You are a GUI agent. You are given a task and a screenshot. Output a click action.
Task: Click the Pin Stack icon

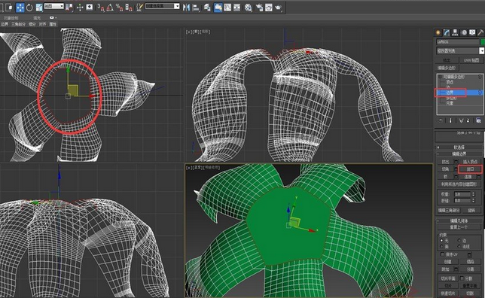point(441,120)
